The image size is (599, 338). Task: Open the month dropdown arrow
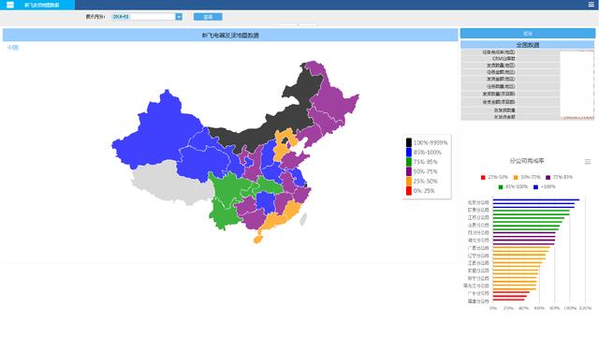tap(179, 17)
